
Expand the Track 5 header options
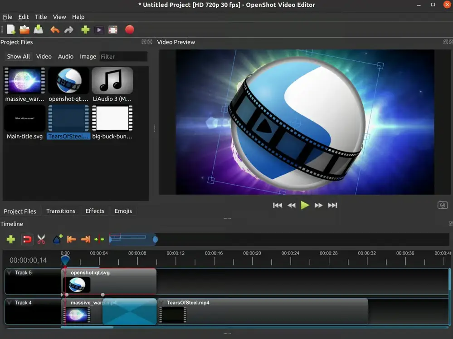pos(10,272)
